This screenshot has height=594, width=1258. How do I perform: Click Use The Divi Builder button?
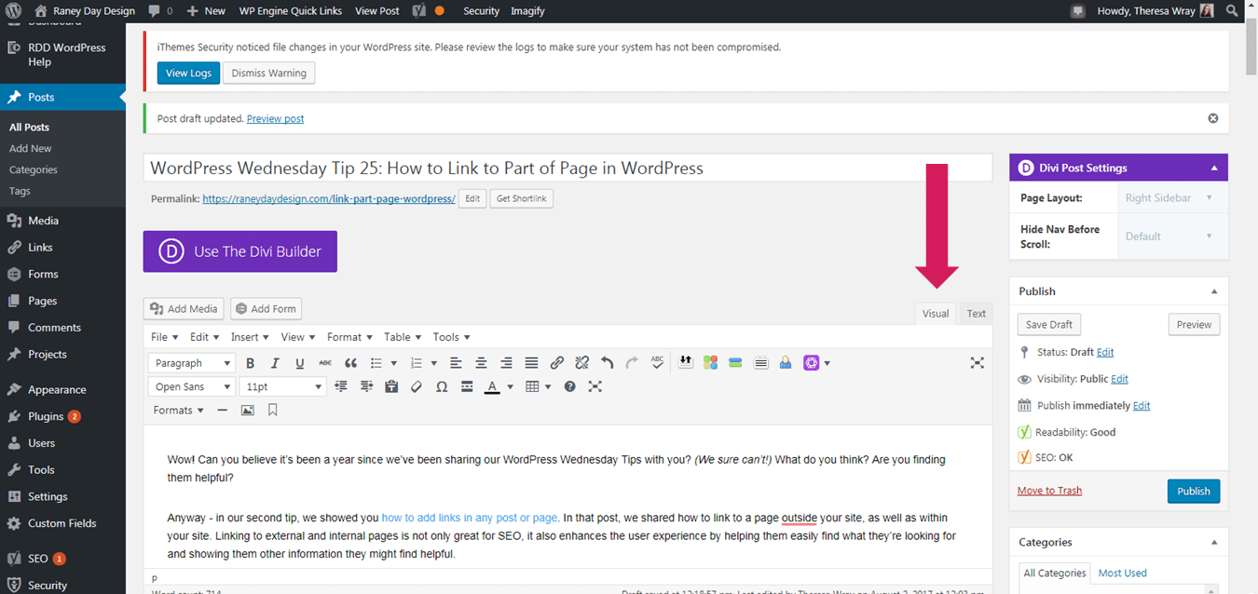pyautogui.click(x=240, y=251)
